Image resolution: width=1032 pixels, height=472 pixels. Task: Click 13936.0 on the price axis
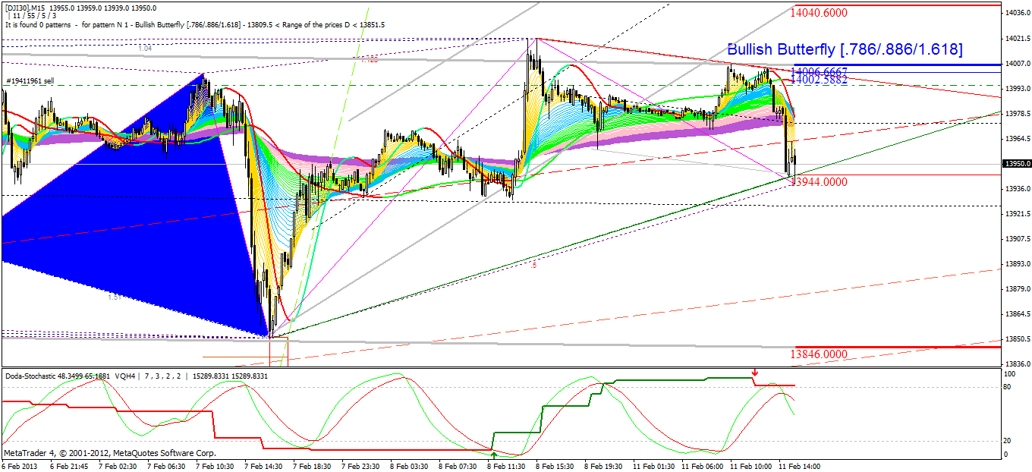pos(1016,188)
